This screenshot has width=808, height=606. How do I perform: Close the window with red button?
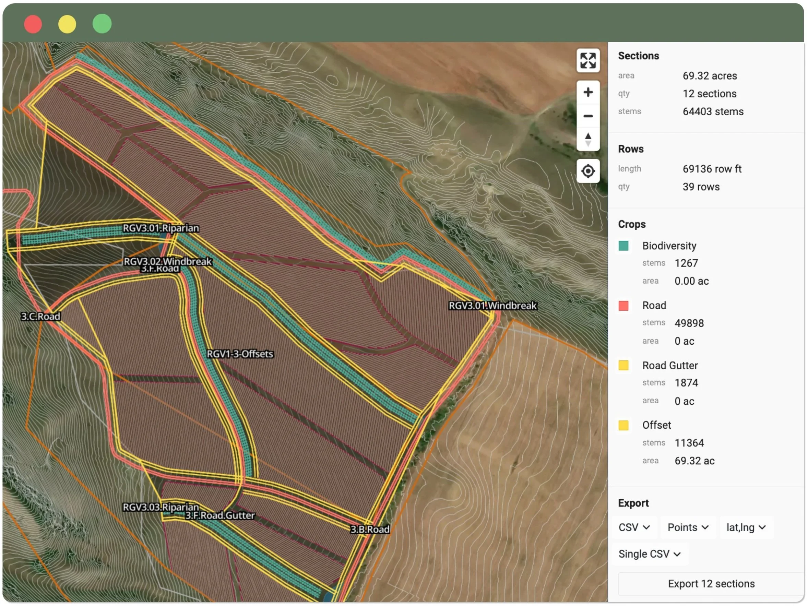pos(33,24)
